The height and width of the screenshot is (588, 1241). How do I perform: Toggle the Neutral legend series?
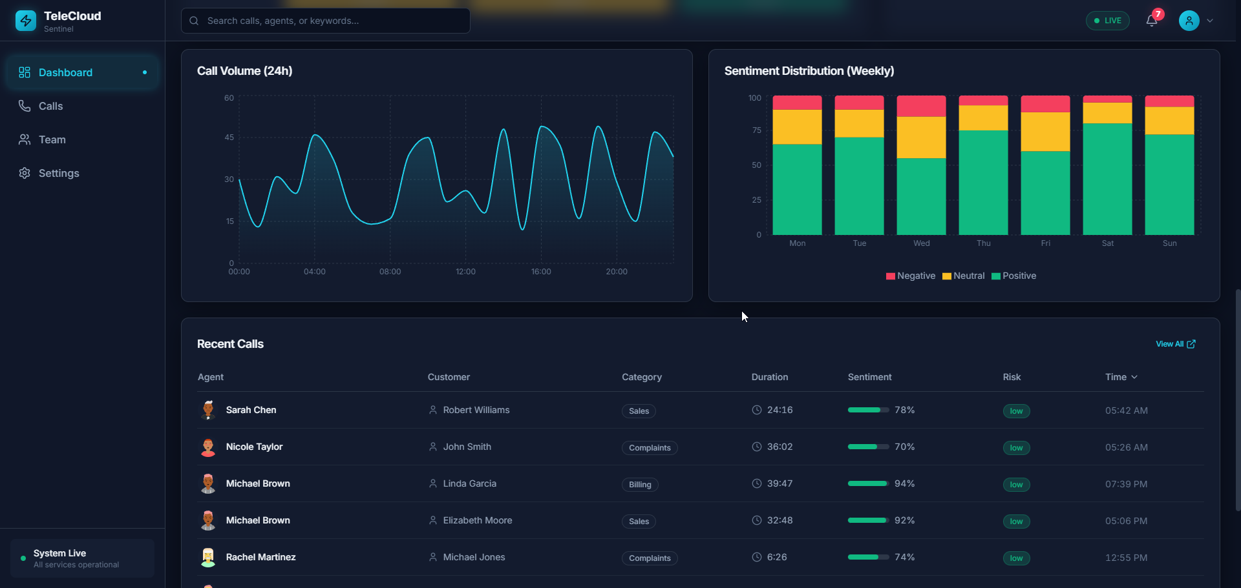click(x=963, y=276)
